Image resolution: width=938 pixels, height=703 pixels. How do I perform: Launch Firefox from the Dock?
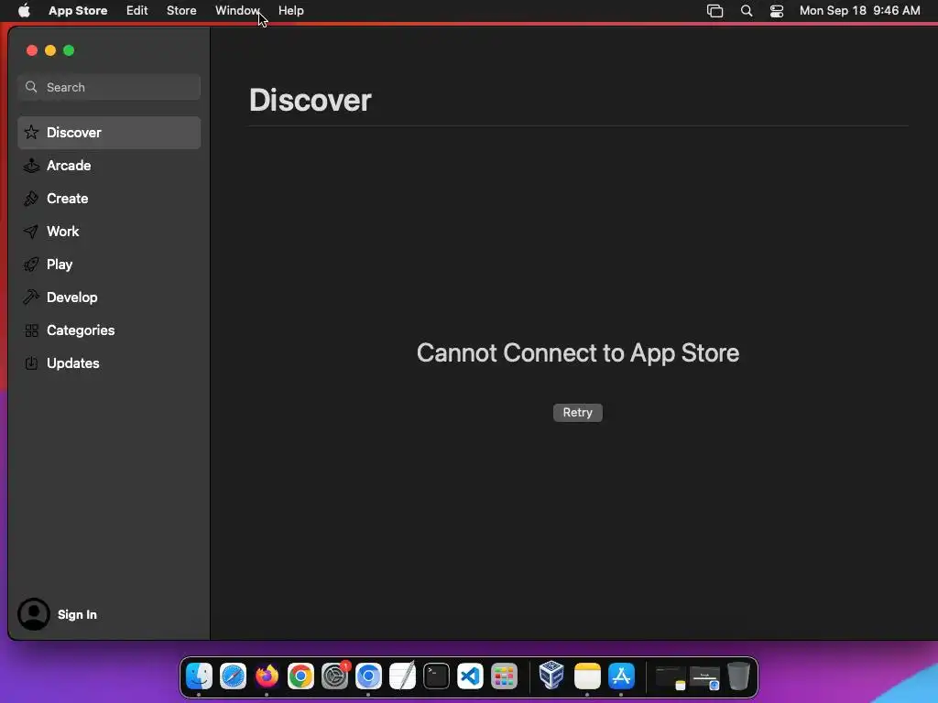[267, 676]
